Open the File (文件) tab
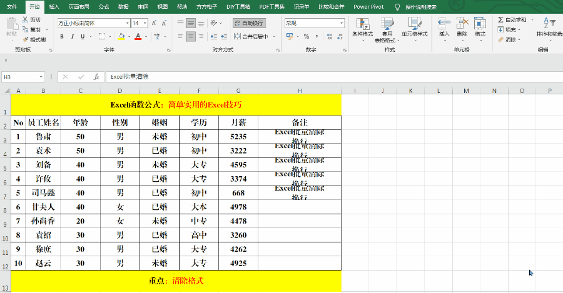 12,6
